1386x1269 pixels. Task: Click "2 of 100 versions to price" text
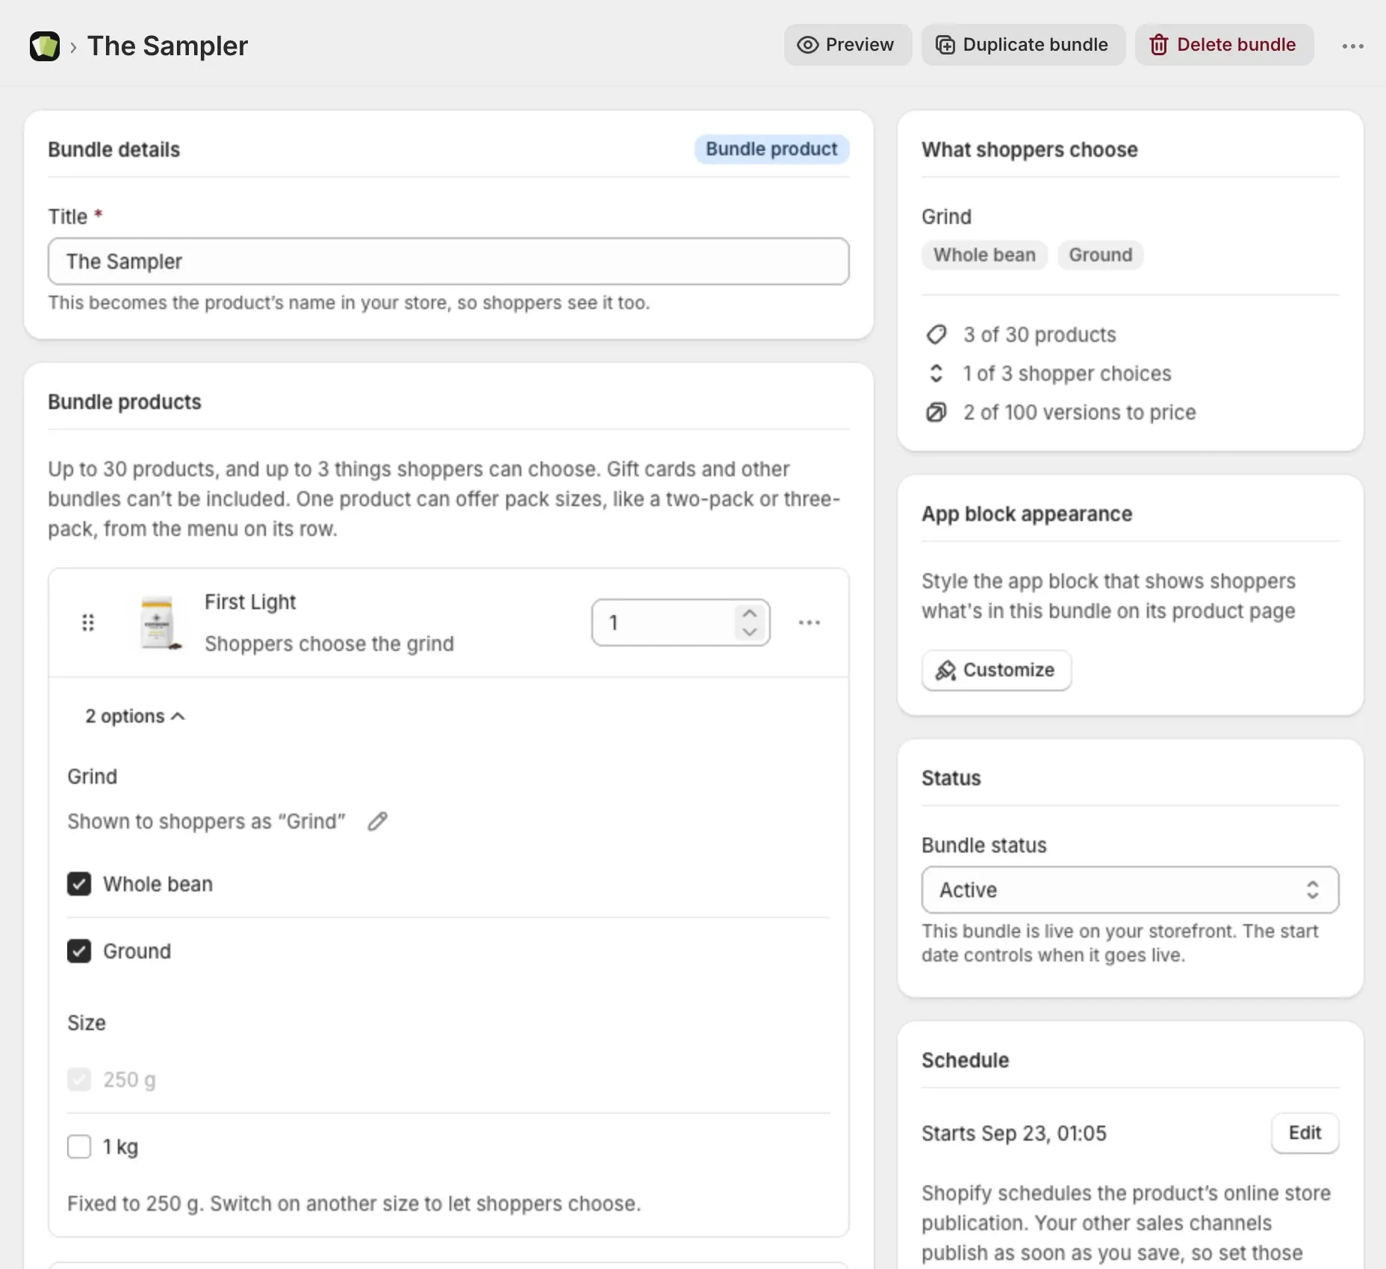[1079, 412]
